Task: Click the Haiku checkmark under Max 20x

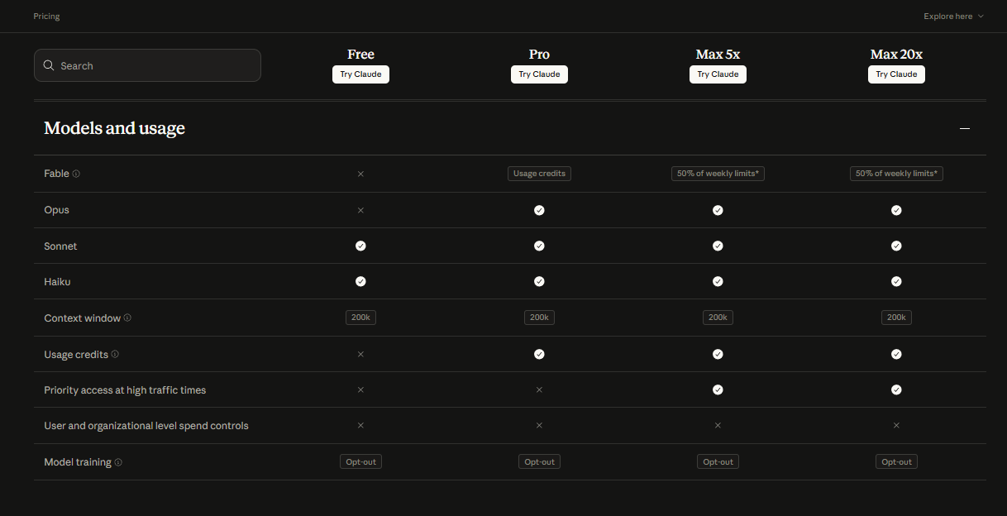Action: click(x=896, y=281)
